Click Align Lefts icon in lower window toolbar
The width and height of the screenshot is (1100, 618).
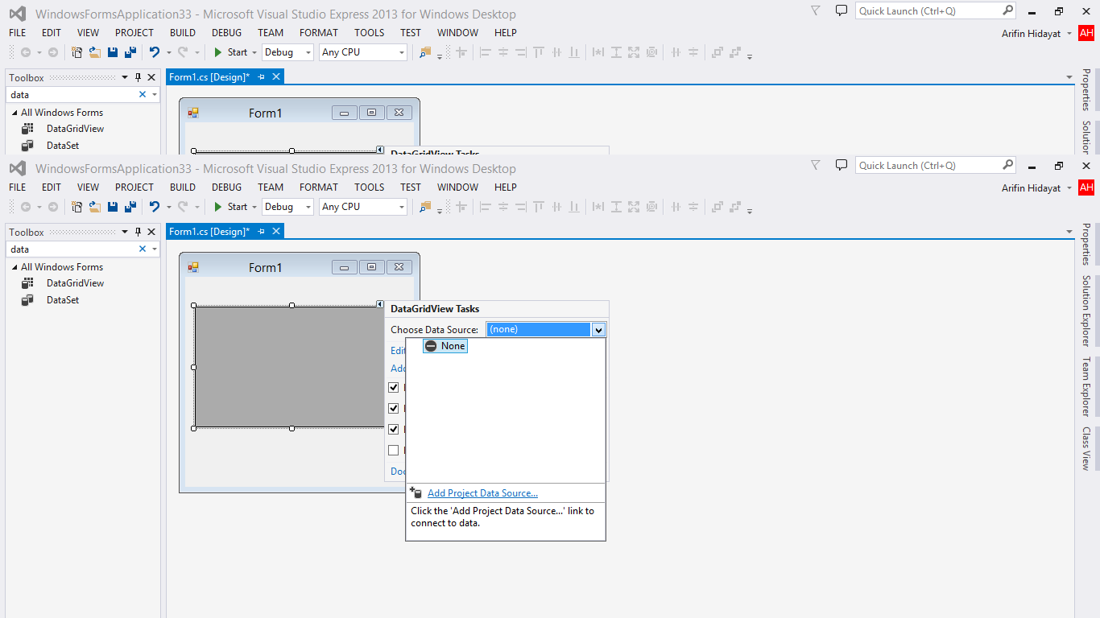[x=486, y=207]
